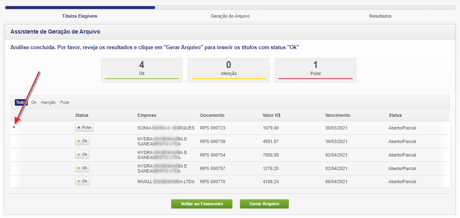Toggle the Ok status on RPS 000739
The image size is (460, 218).
[x=82, y=141]
